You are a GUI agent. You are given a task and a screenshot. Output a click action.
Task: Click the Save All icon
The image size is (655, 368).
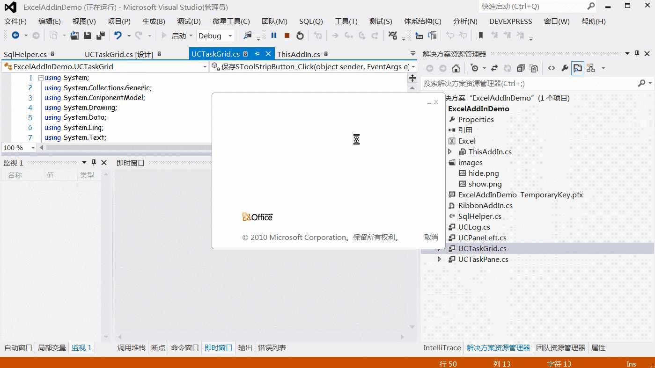[x=100, y=36]
